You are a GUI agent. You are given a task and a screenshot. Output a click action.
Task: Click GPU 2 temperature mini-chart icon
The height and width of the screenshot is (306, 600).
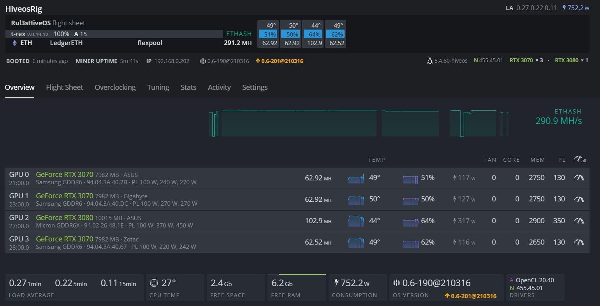[355, 221]
